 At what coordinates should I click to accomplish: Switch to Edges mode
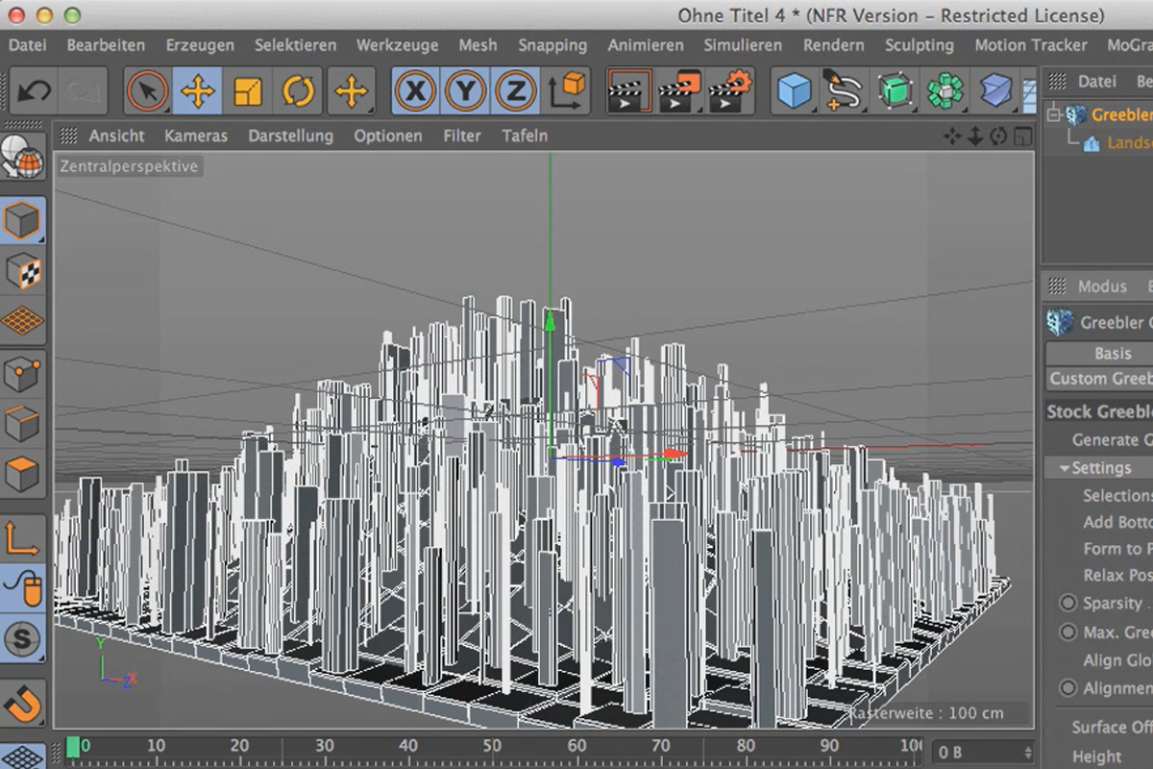pos(22,424)
